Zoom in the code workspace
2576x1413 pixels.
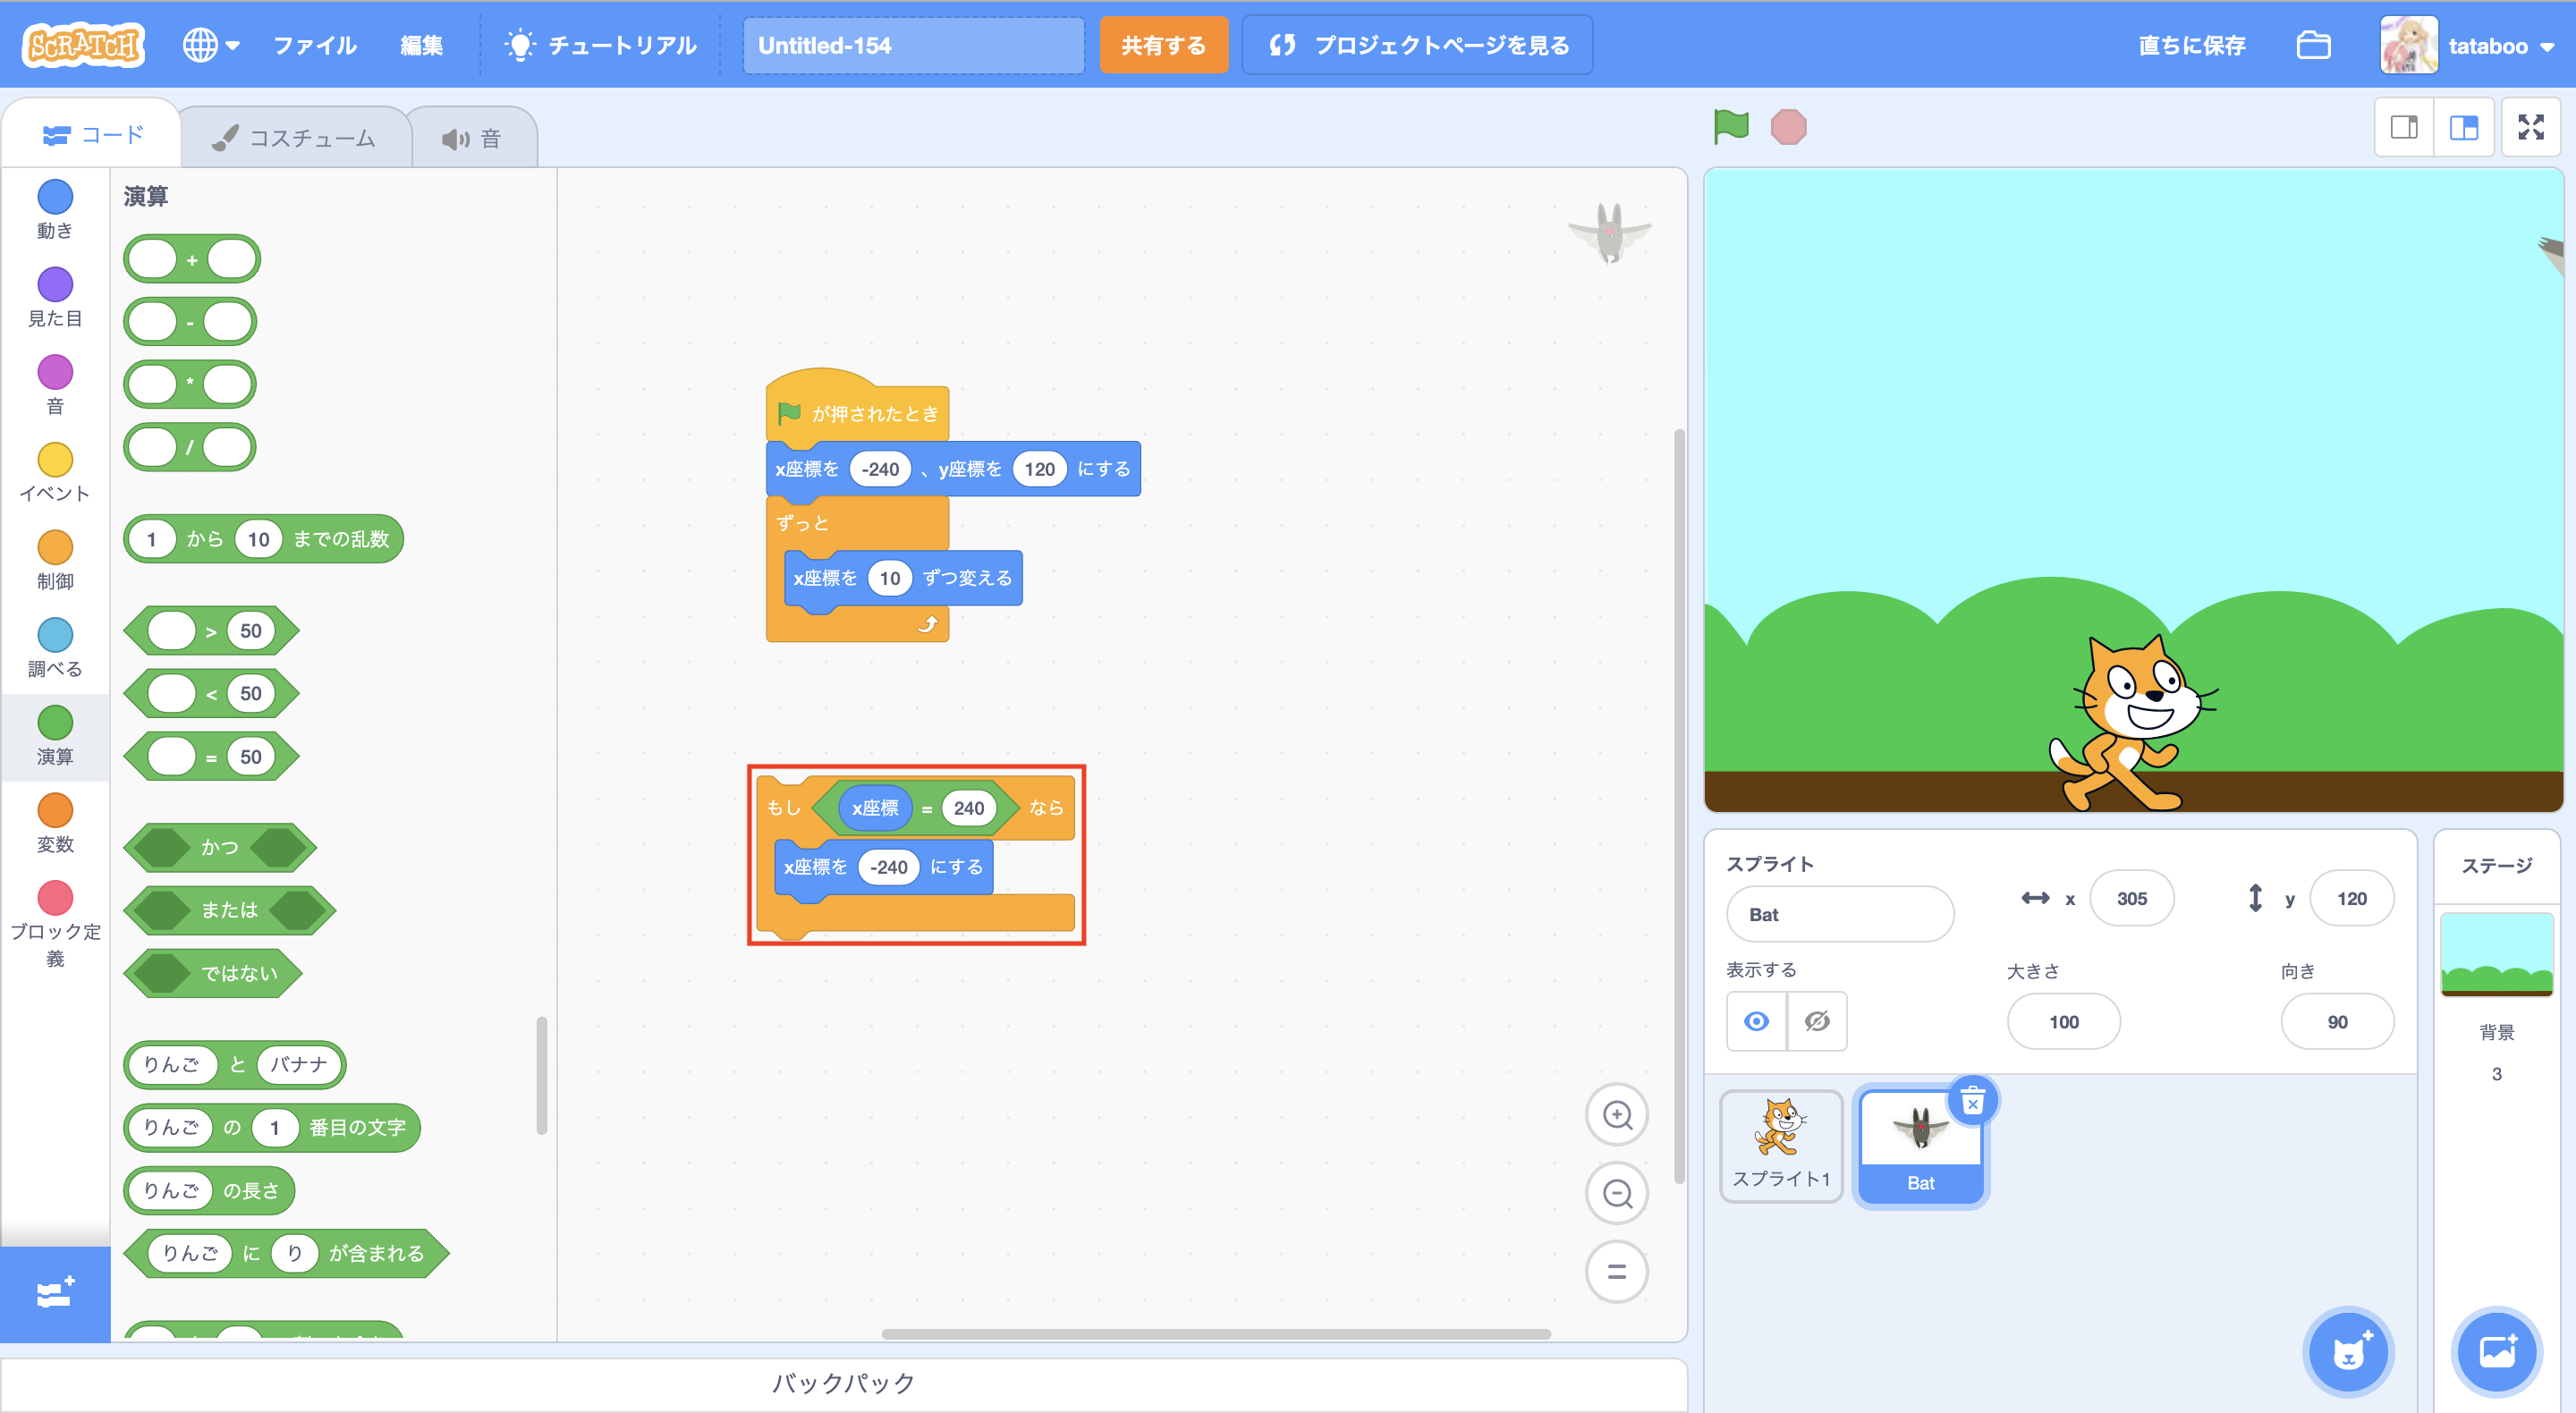(x=1616, y=1115)
